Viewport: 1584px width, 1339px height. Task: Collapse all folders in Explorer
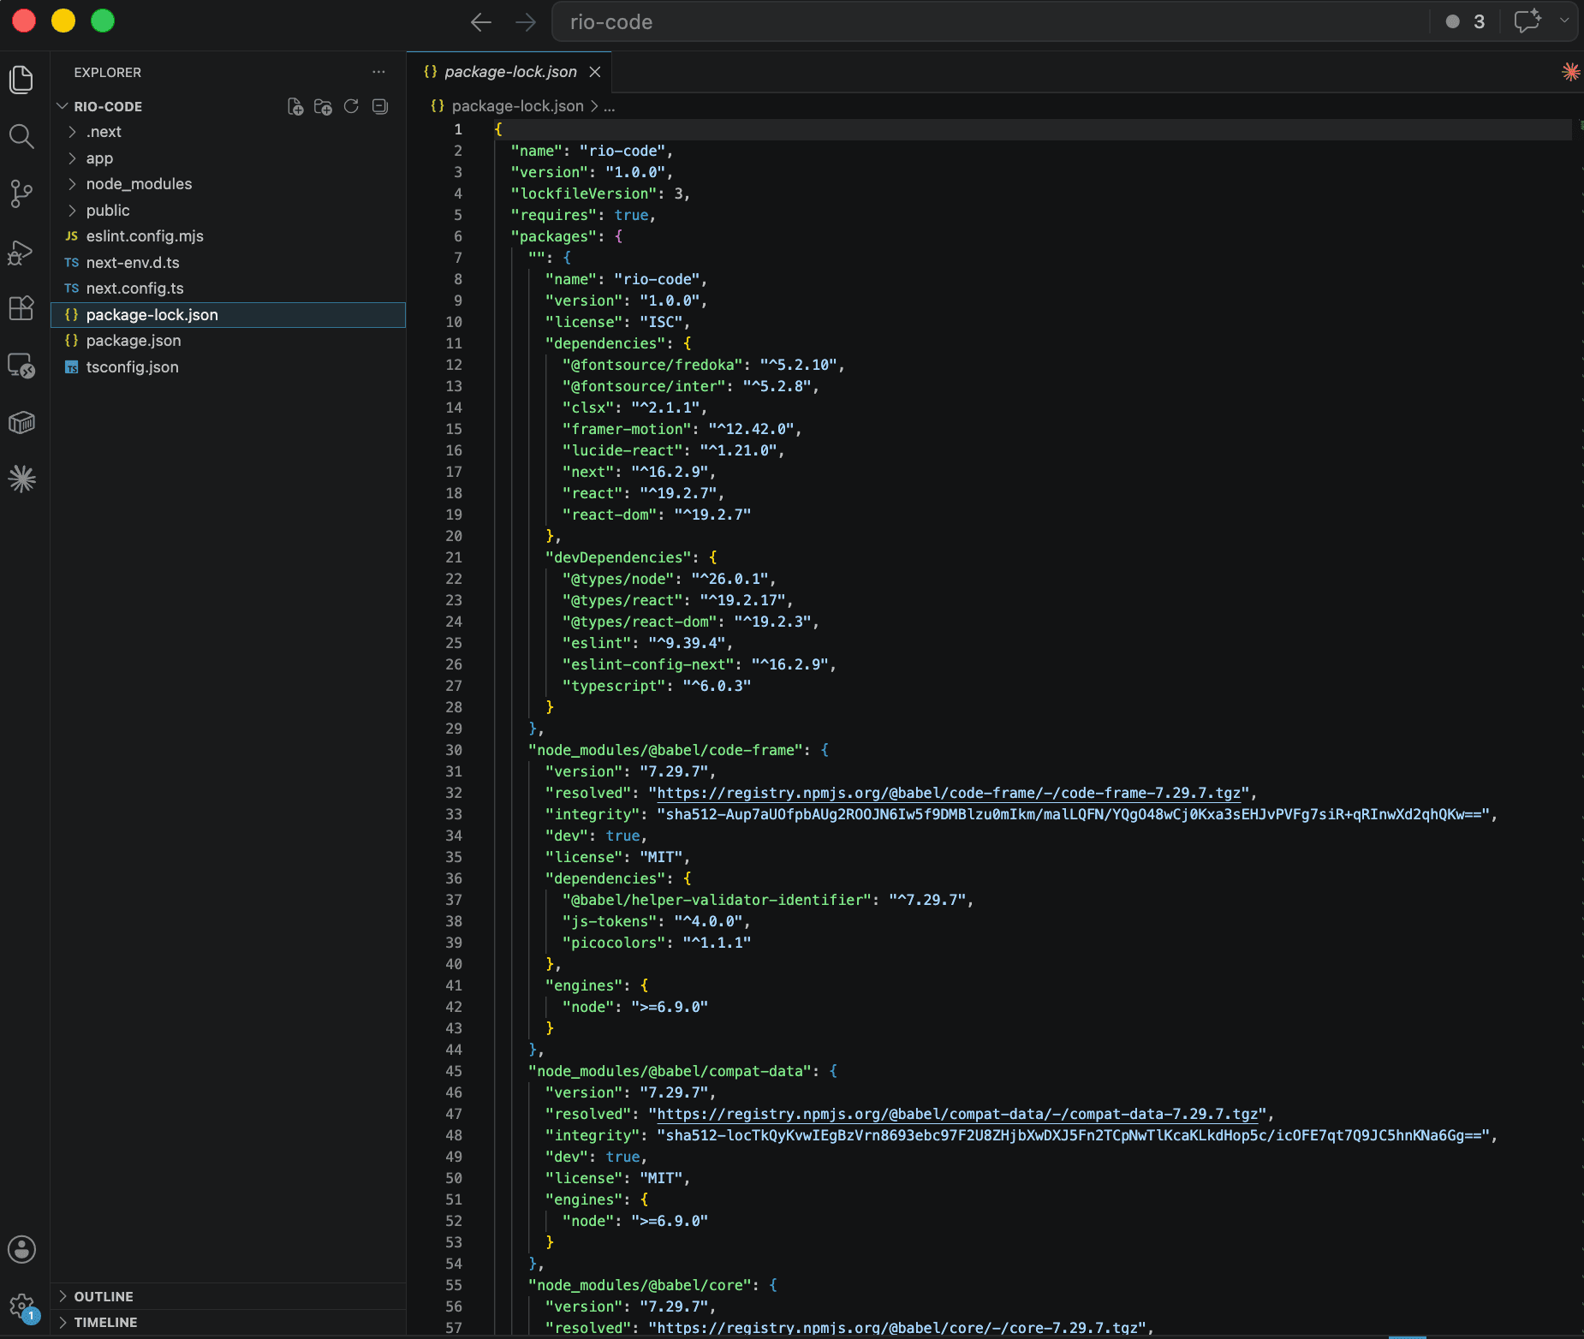tap(380, 106)
